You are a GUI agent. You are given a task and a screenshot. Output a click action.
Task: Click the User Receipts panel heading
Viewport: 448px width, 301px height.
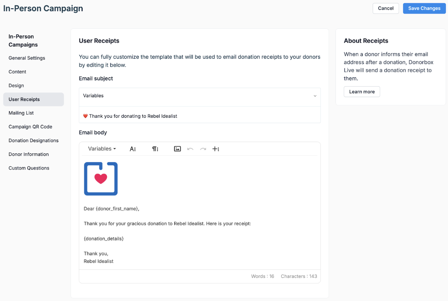[x=99, y=41]
